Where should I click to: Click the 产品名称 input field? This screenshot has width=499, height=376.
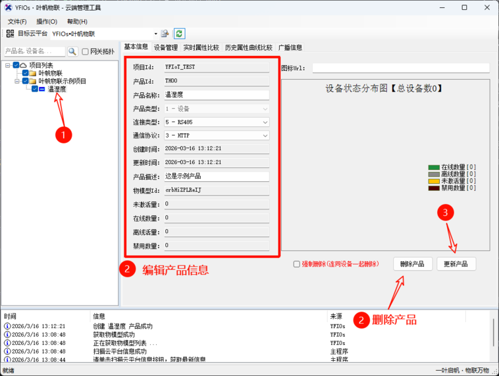217,95
